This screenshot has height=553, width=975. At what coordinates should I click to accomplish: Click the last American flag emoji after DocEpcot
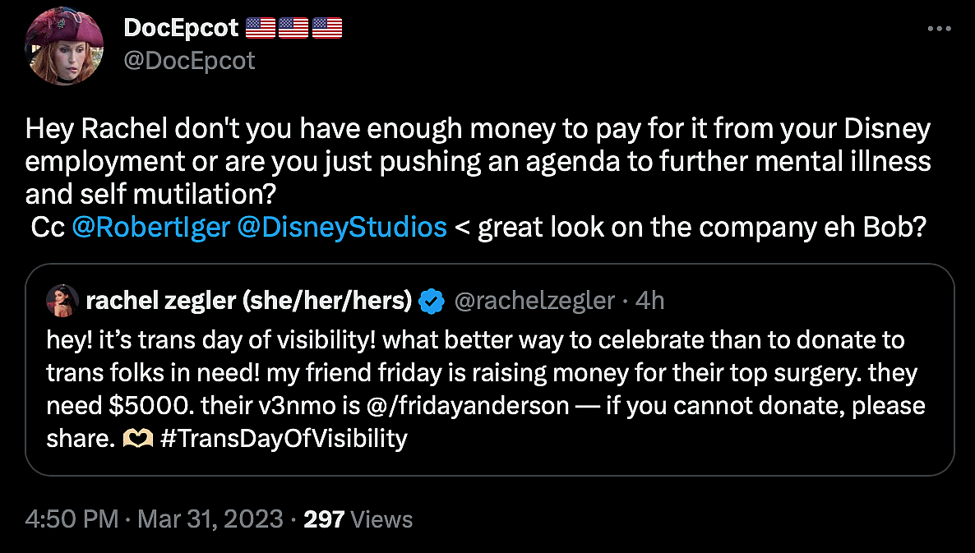click(x=326, y=28)
